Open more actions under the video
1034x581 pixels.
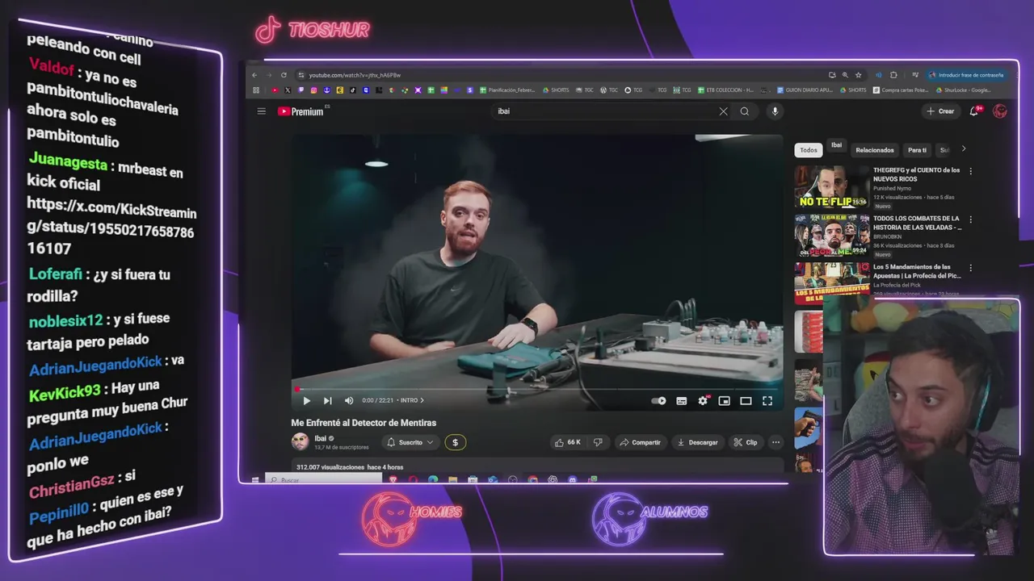pyautogui.click(x=775, y=442)
